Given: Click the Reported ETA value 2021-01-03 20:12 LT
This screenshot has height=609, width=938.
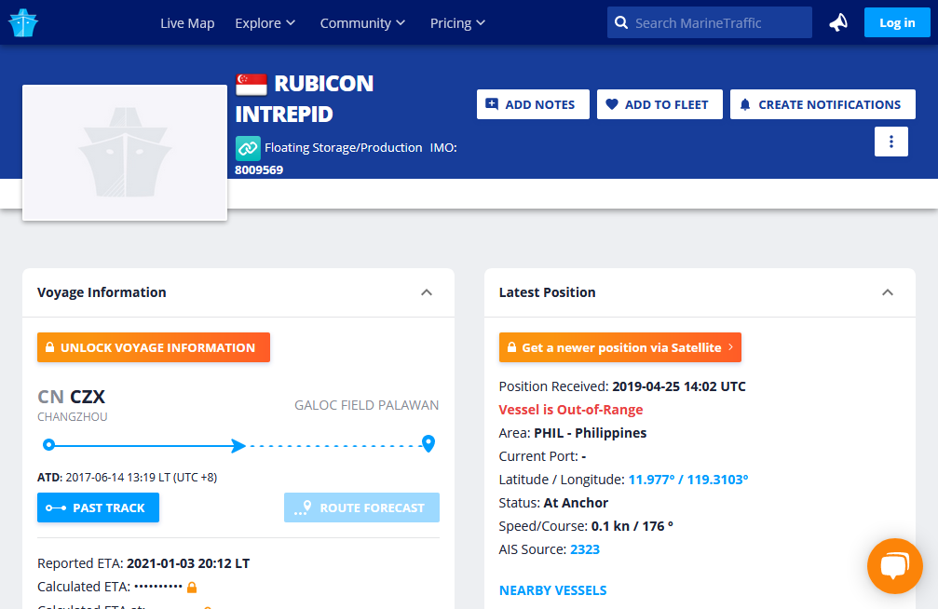Looking at the screenshot, I should [x=188, y=563].
